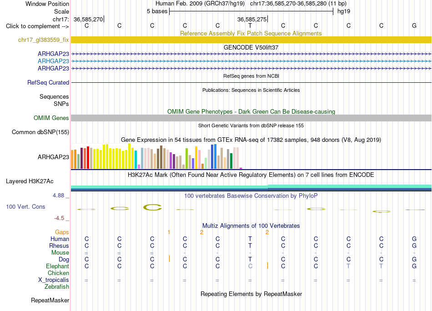The image size is (432, 311).
Task: Click the '5 bases' scale bar label
Action: click(157, 11)
